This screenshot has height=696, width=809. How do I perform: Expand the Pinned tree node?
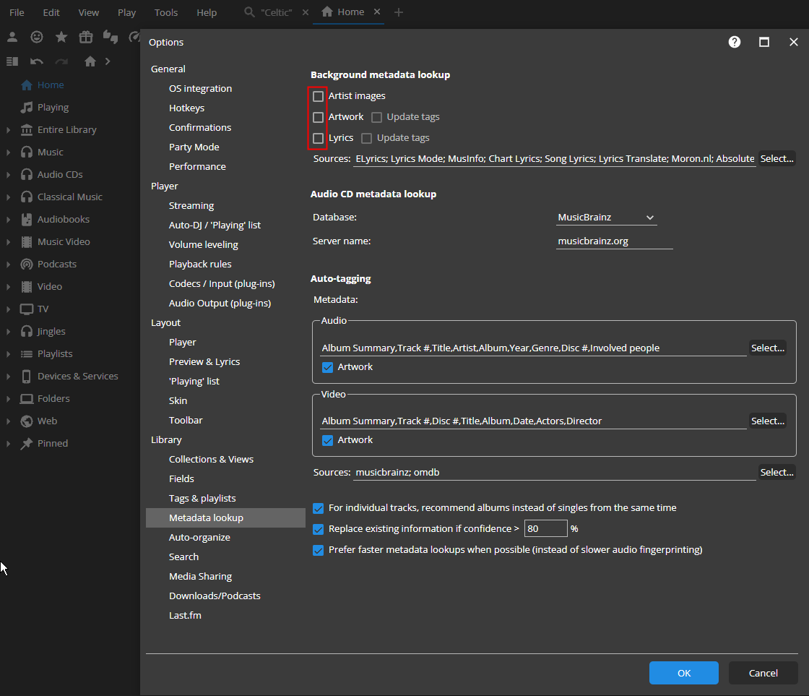tap(8, 443)
